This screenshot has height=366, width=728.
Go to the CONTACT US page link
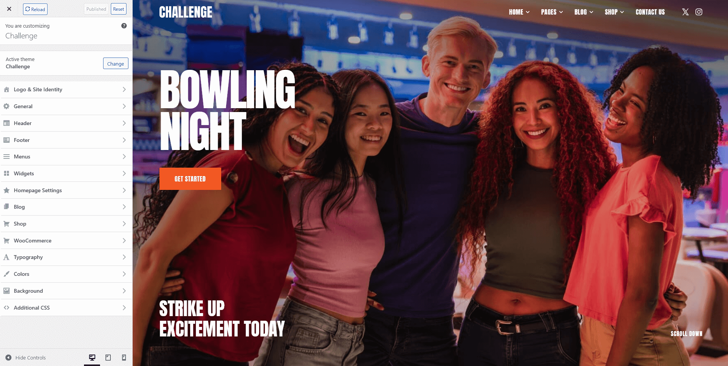(650, 12)
